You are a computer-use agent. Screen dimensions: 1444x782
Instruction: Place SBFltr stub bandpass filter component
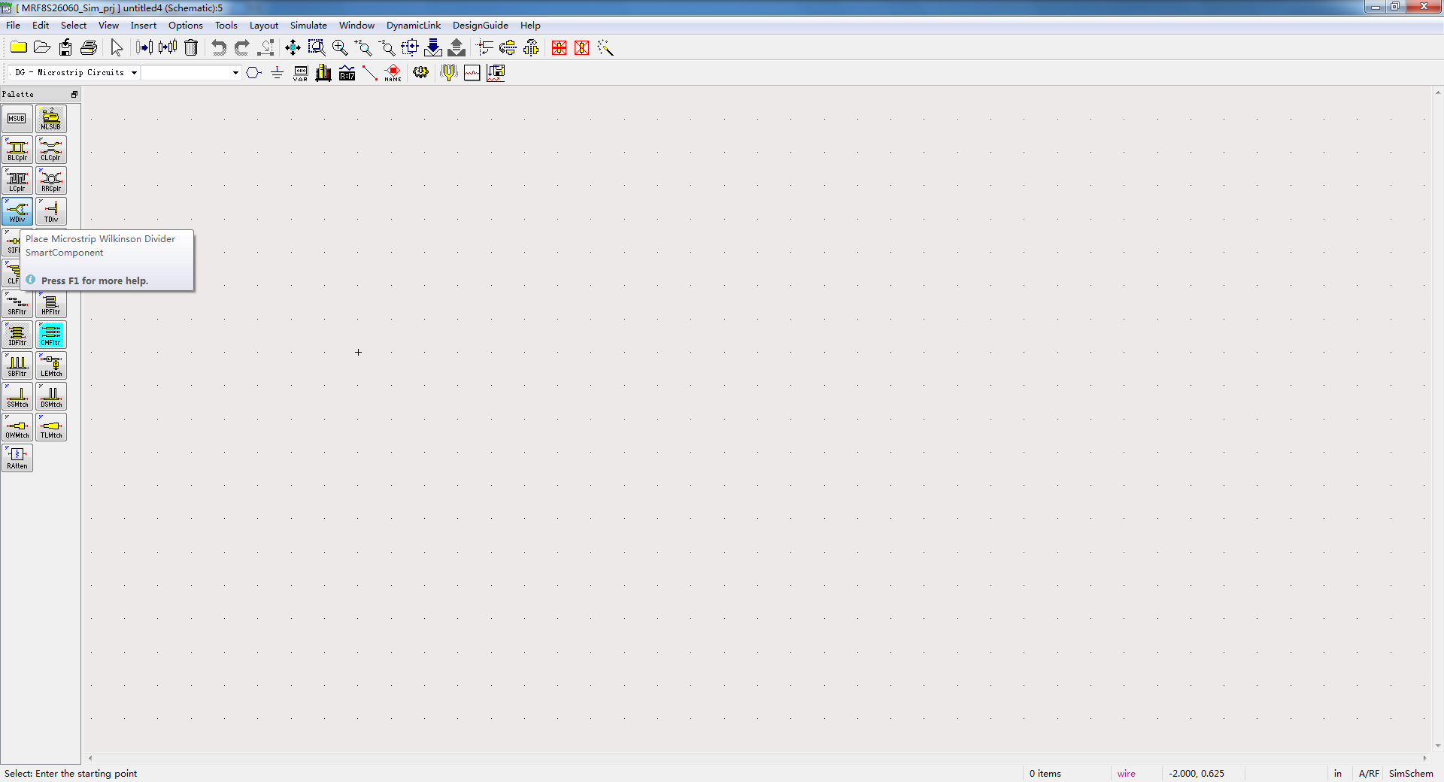(17, 365)
